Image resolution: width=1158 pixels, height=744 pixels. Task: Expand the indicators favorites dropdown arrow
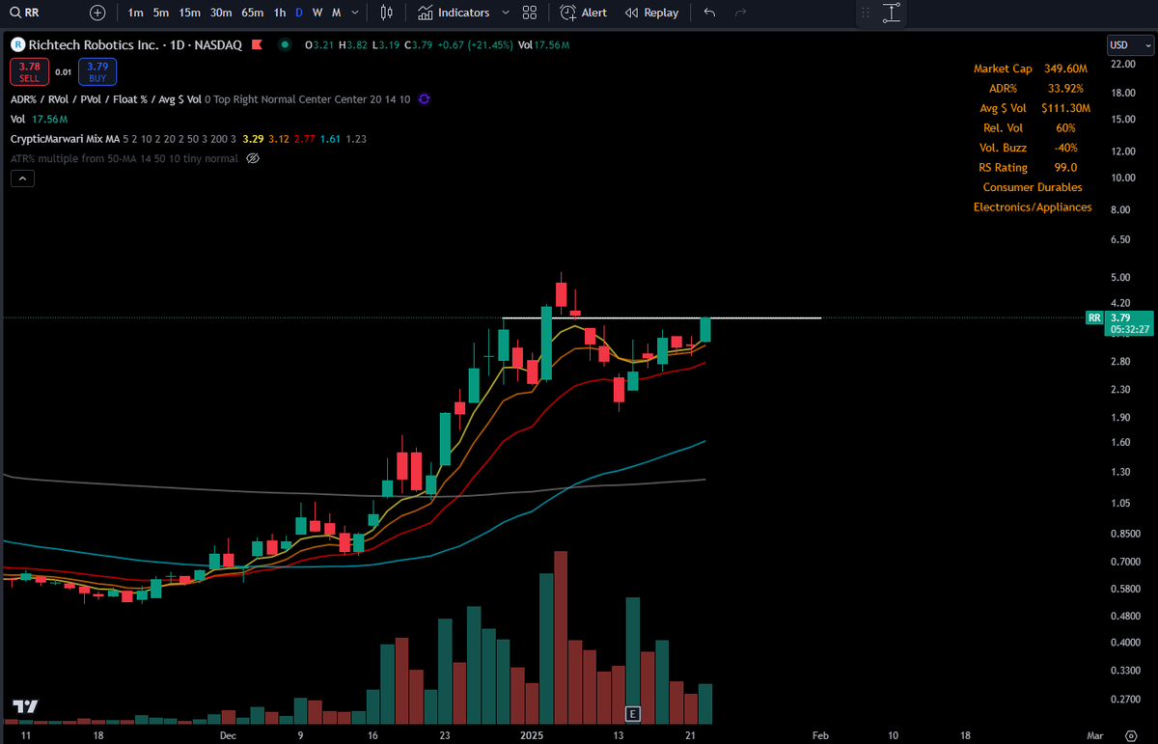[505, 13]
